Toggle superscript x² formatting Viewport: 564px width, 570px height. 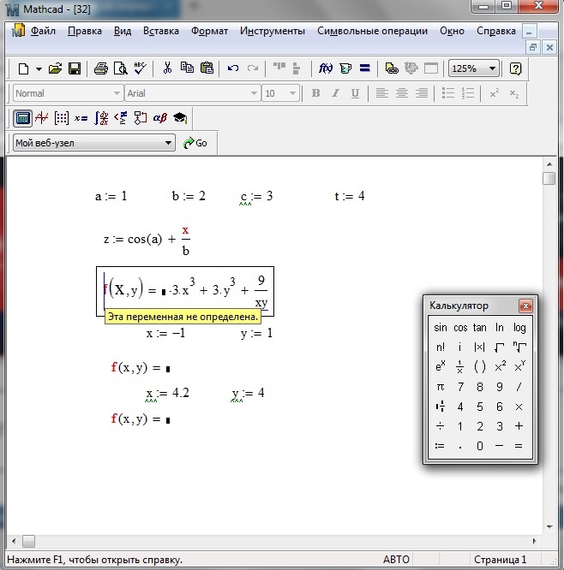click(494, 93)
